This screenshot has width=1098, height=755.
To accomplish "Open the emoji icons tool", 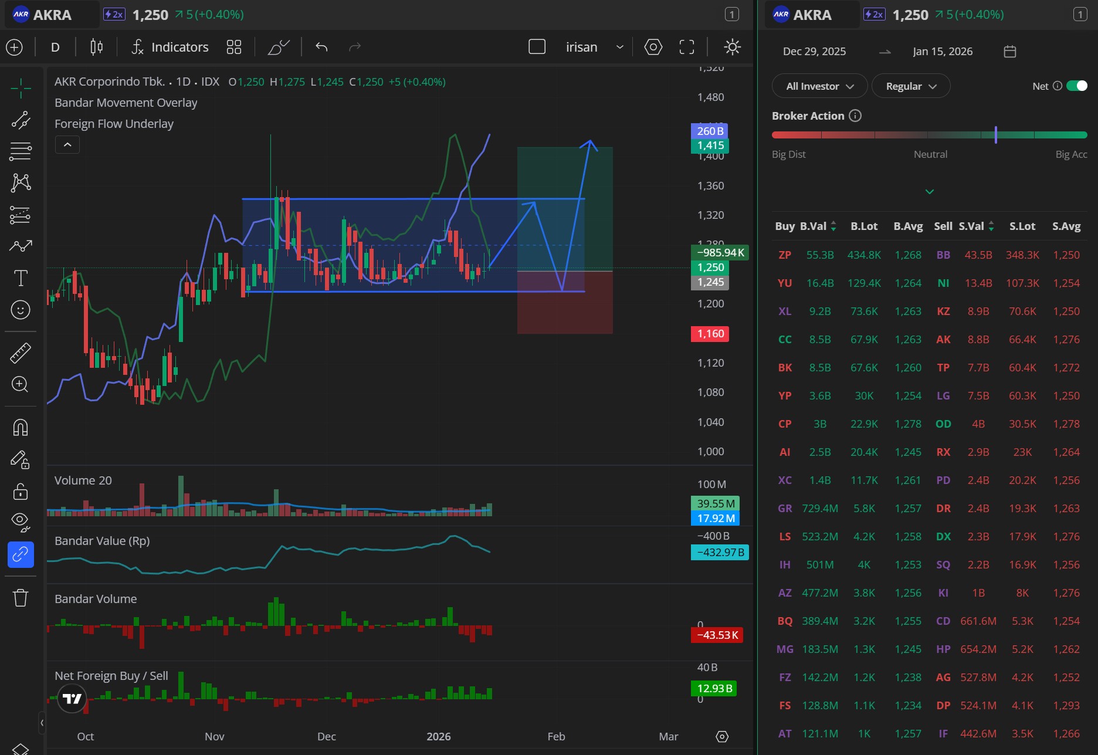I will (21, 310).
